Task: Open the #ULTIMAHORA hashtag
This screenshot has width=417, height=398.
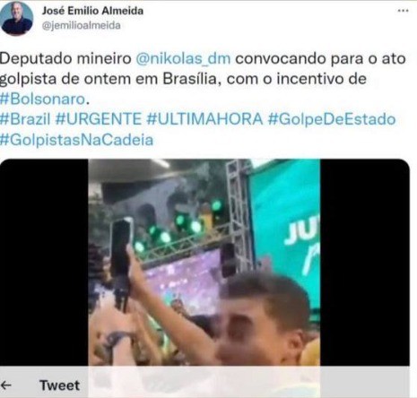Action: [x=204, y=119]
